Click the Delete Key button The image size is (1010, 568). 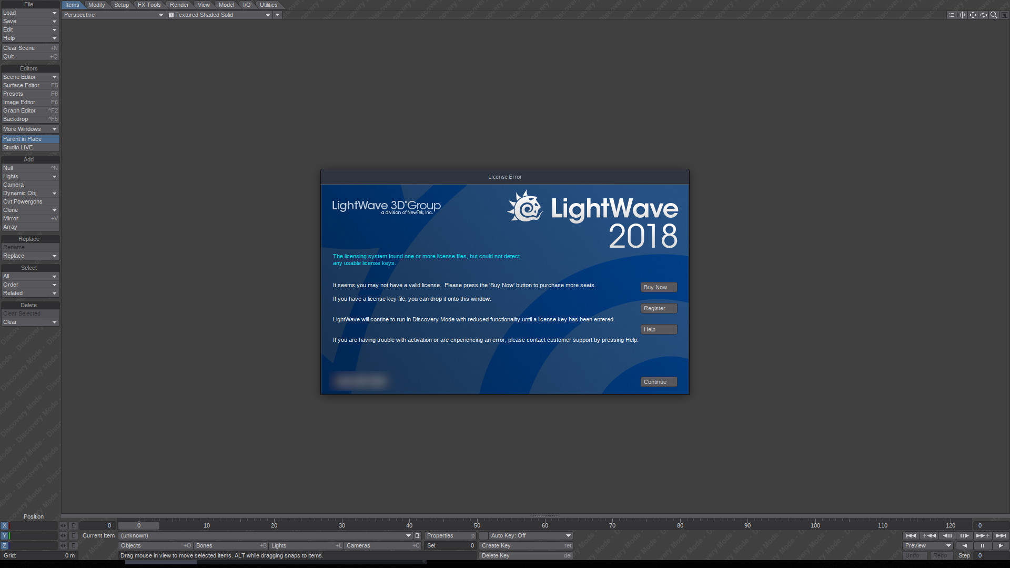tap(526, 555)
